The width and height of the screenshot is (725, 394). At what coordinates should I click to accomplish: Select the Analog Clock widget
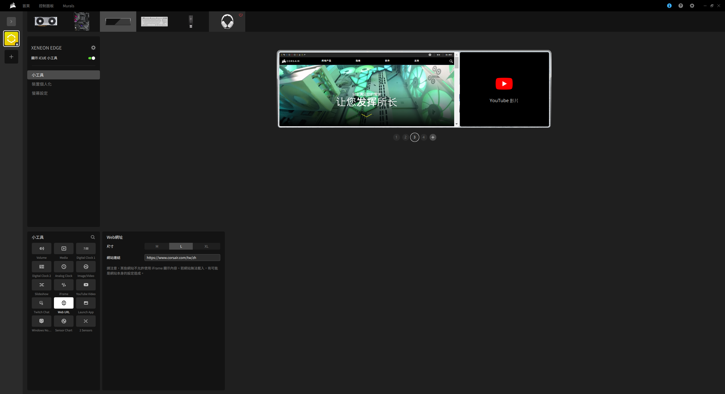(64, 267)
